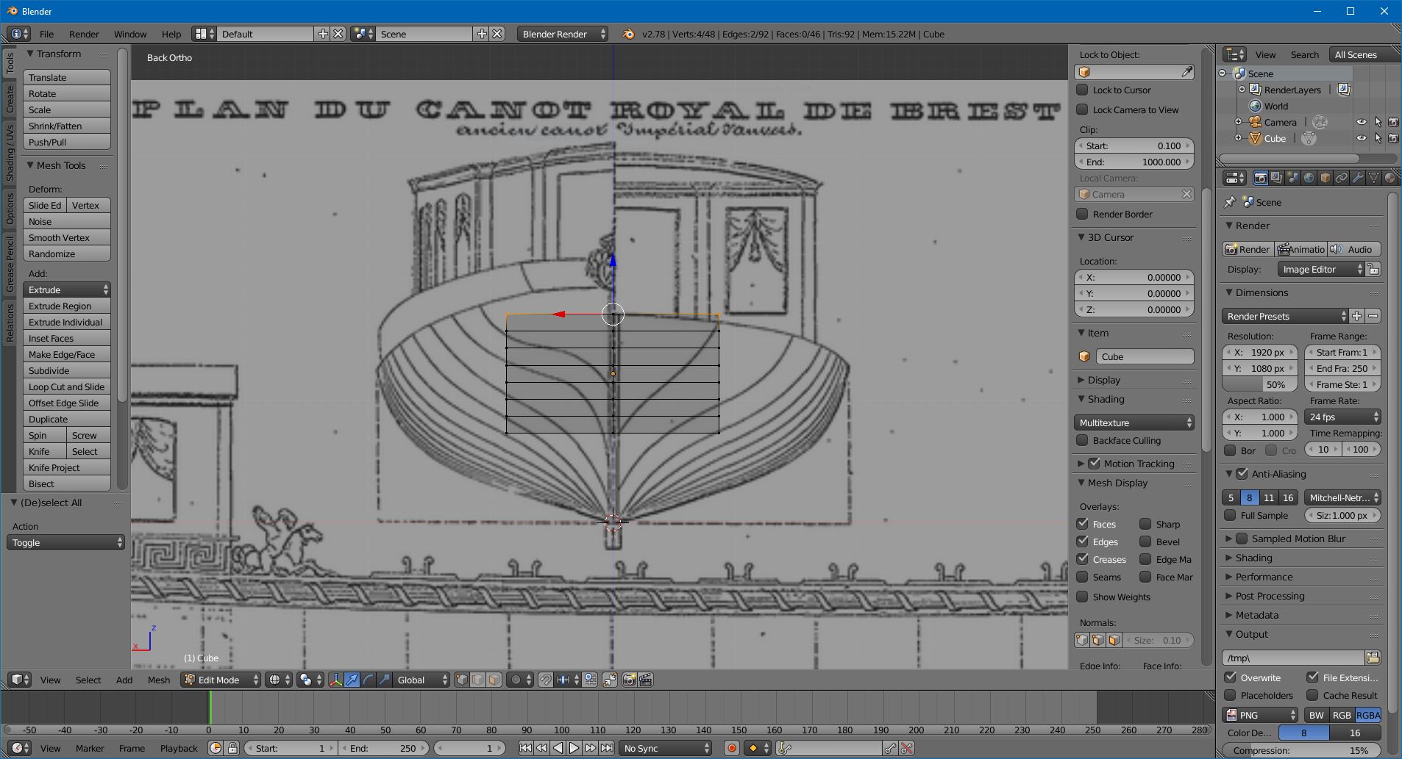Open the Mesh menu in 3D view header
Viewport: 1402px width, 759px height.
pos(158,680)
